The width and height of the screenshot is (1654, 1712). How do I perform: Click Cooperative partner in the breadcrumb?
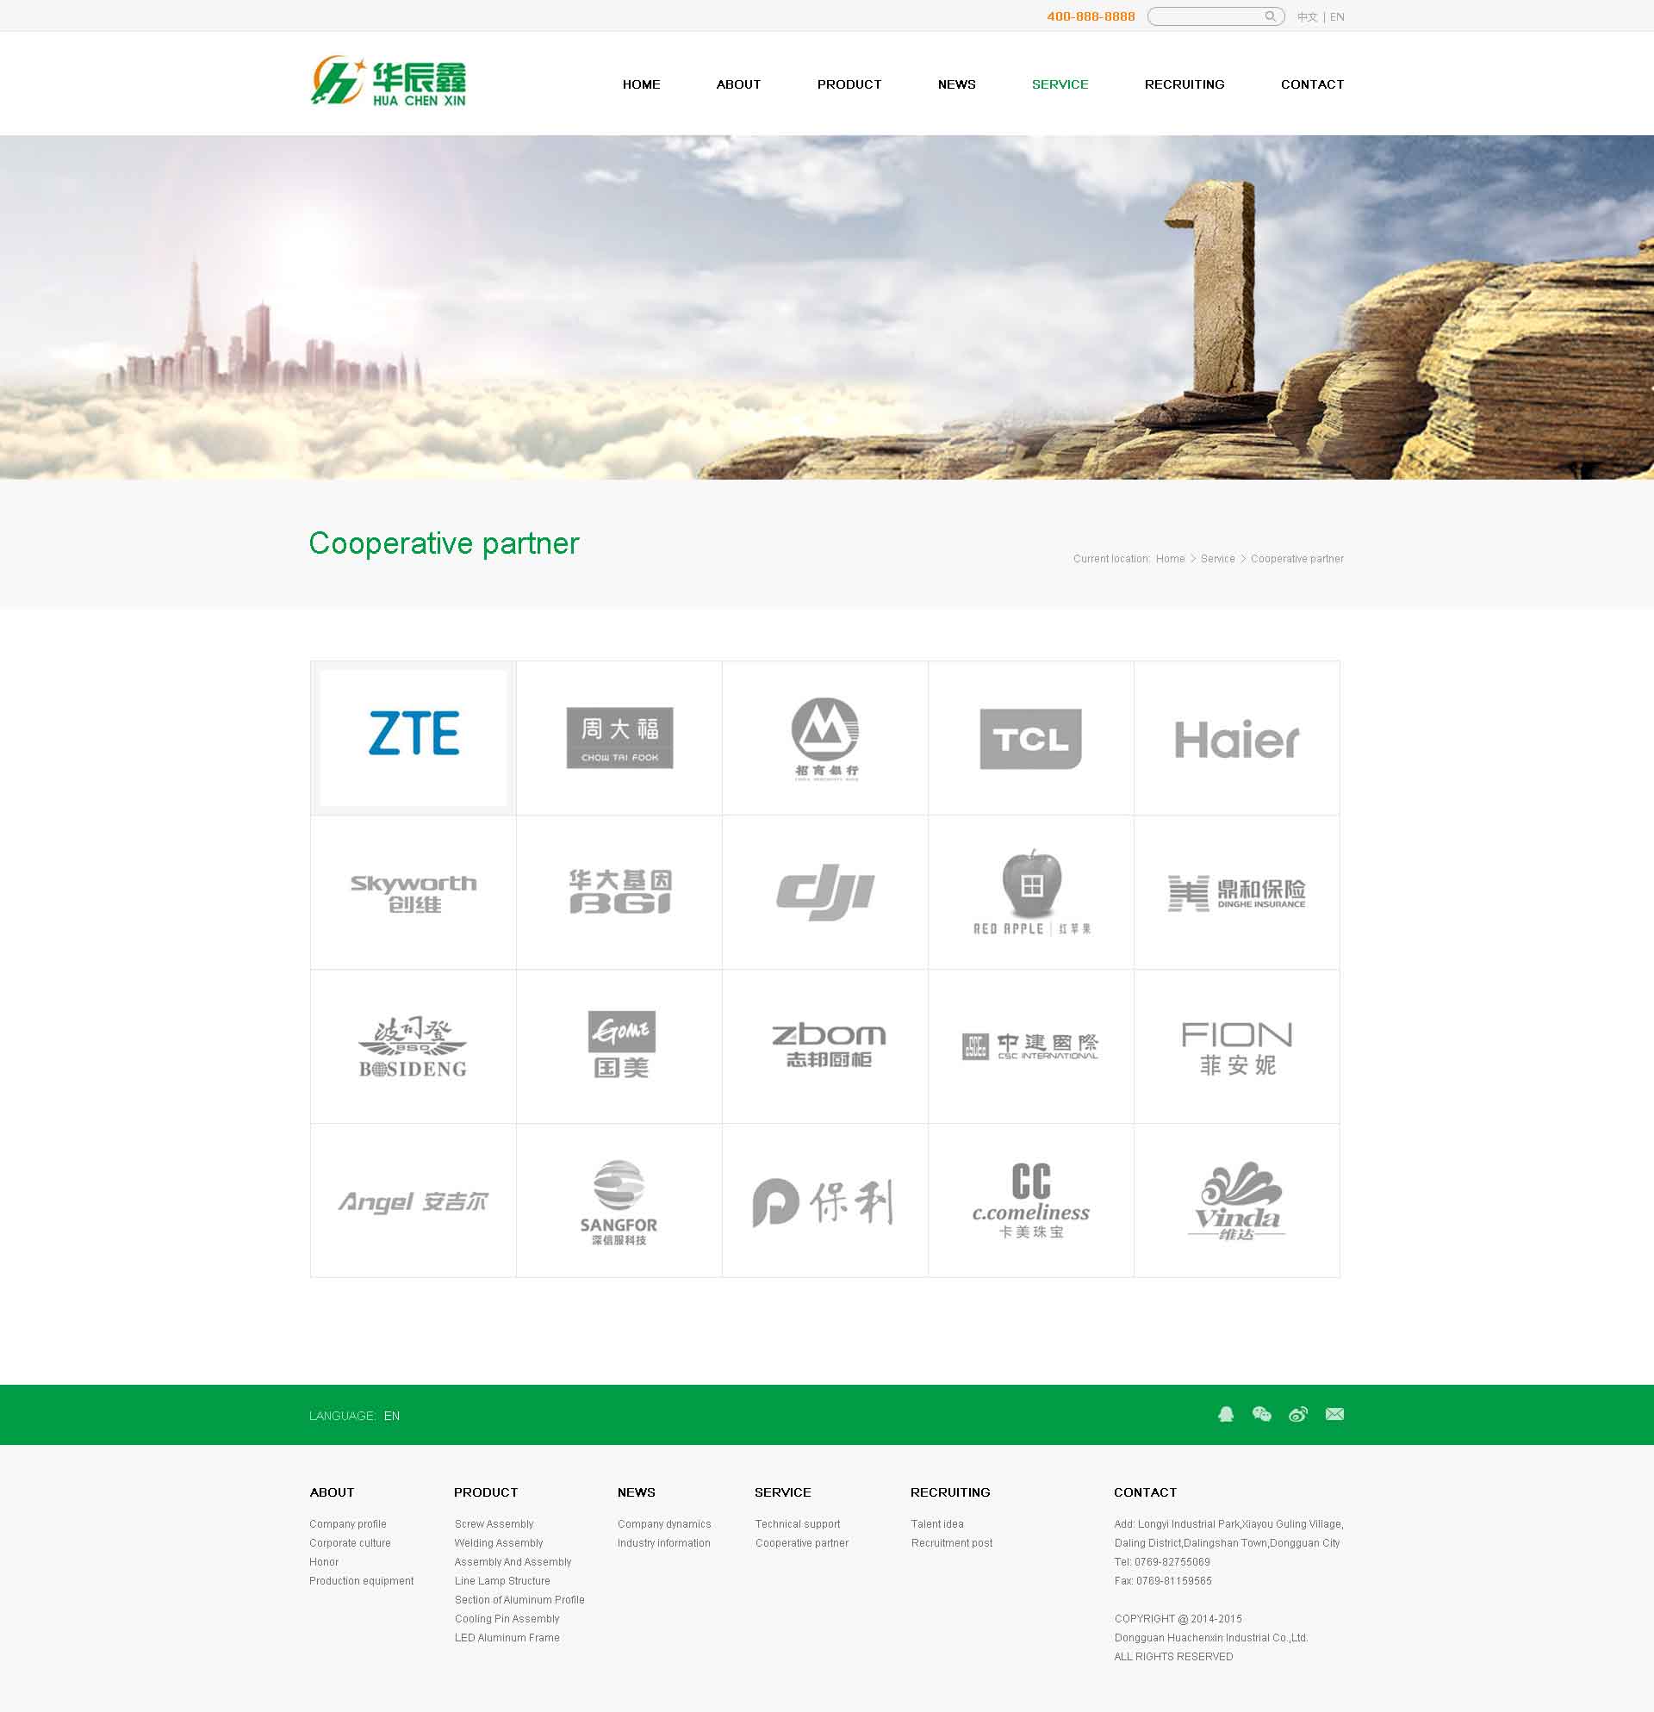pos(1296,559)
